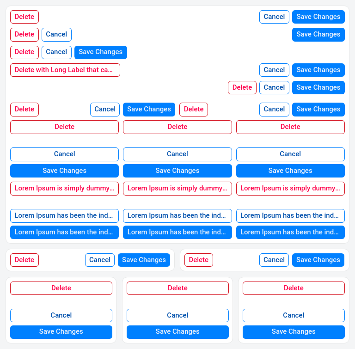Click Delete in the left compact card
The image size is (355, 349).
click(x=24, y=260)
